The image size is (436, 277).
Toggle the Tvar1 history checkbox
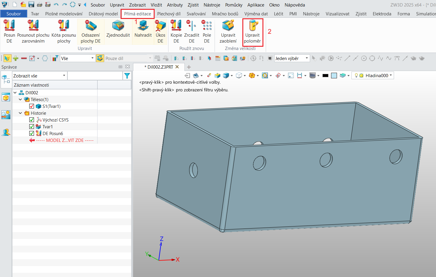tap(32, 127)
